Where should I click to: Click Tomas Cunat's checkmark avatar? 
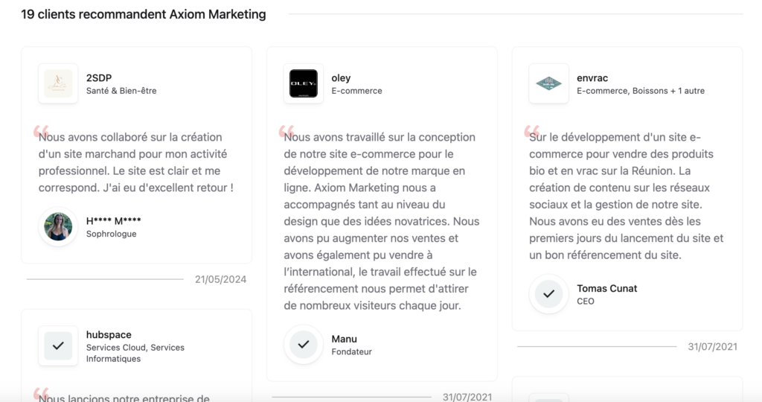click(x=548, y=293)
